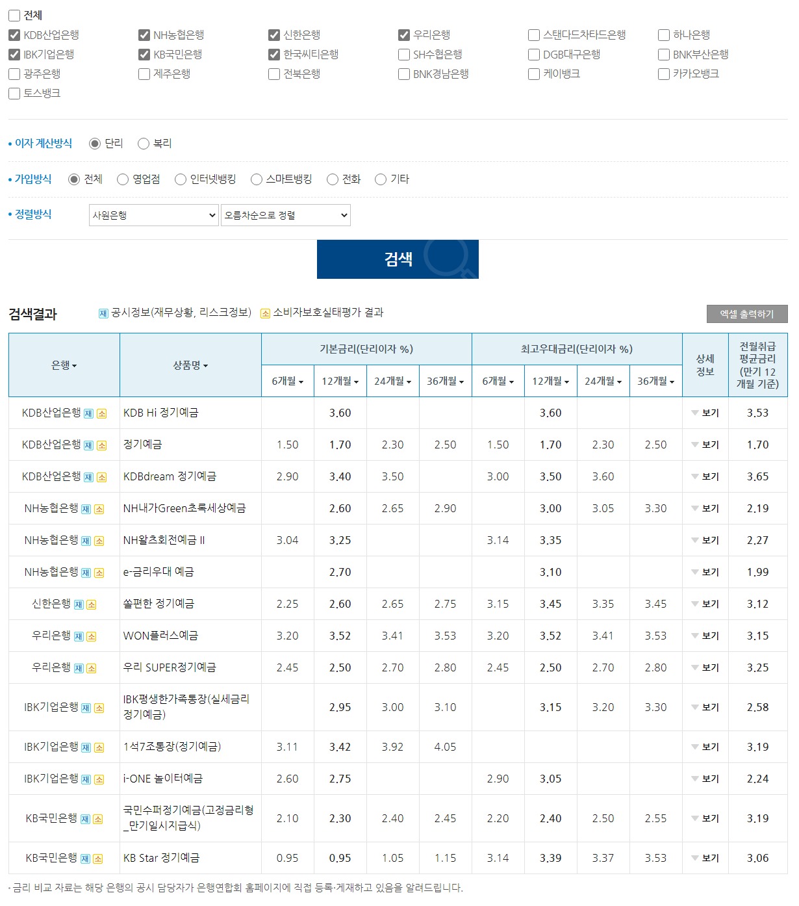This screenshot has width=799, height=906.
Task: Expand 보기 details for KDB Hi 정기예금
Action: point(705,413)
